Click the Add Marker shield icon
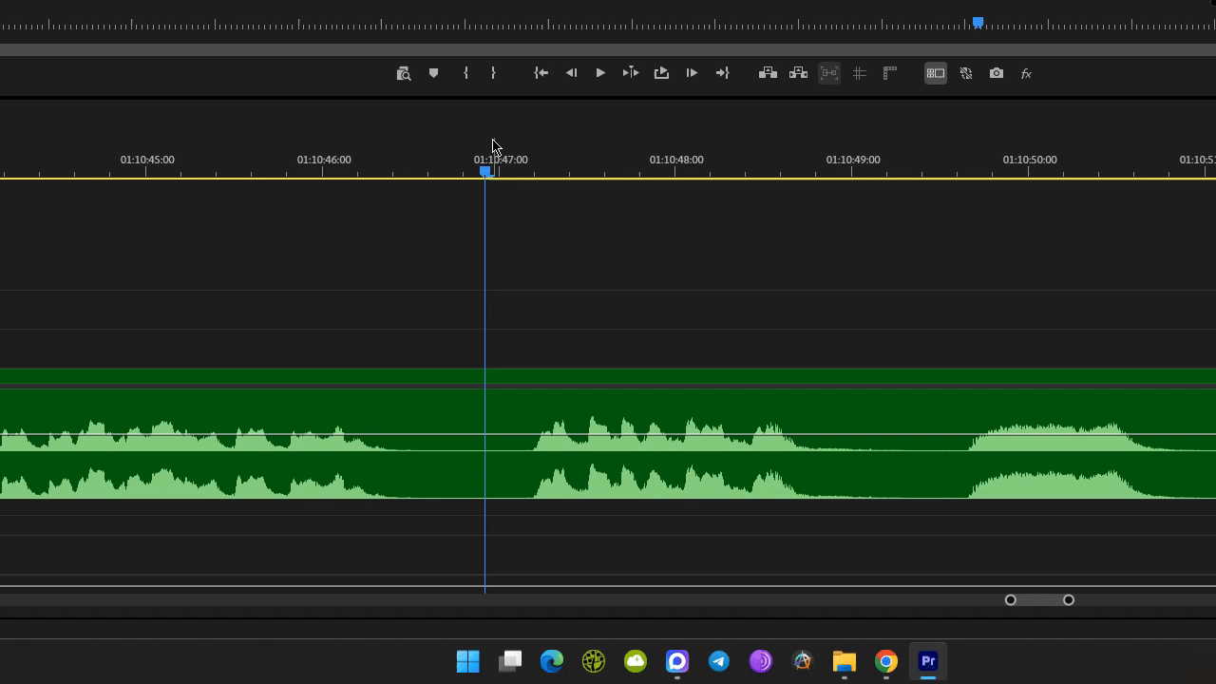1216x684 pixels. (433, 73)
